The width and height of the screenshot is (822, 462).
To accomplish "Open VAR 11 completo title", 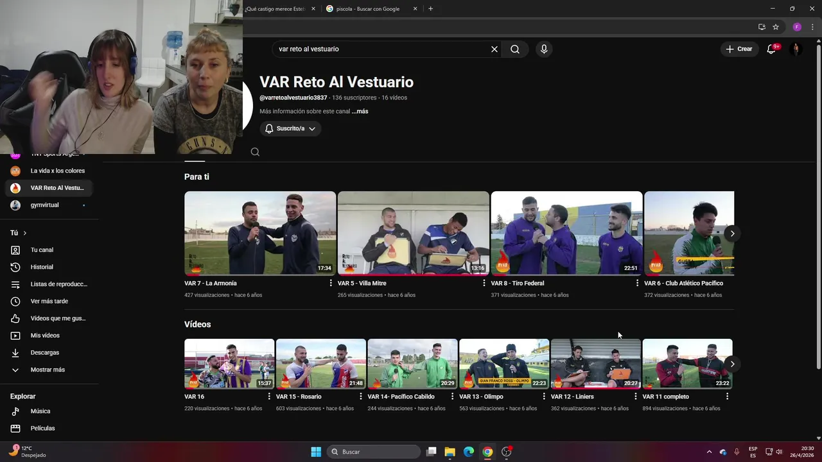I will (666, 397).
